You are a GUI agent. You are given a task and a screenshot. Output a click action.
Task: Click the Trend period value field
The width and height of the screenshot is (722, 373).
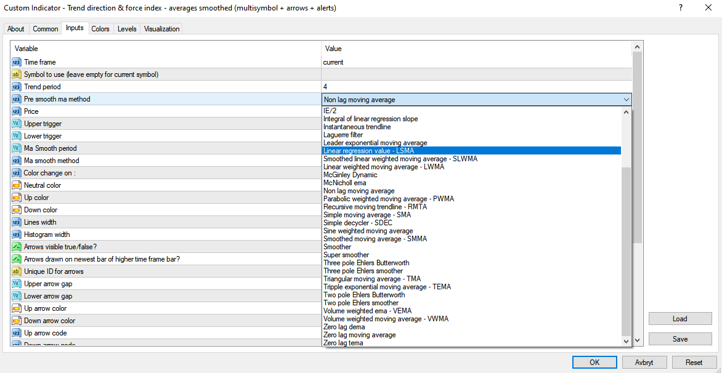click(474, 87)
